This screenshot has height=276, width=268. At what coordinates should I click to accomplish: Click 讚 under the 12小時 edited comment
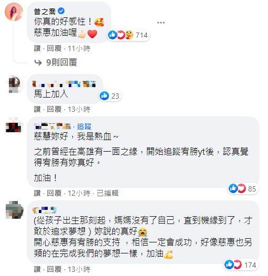coord(37,193)
